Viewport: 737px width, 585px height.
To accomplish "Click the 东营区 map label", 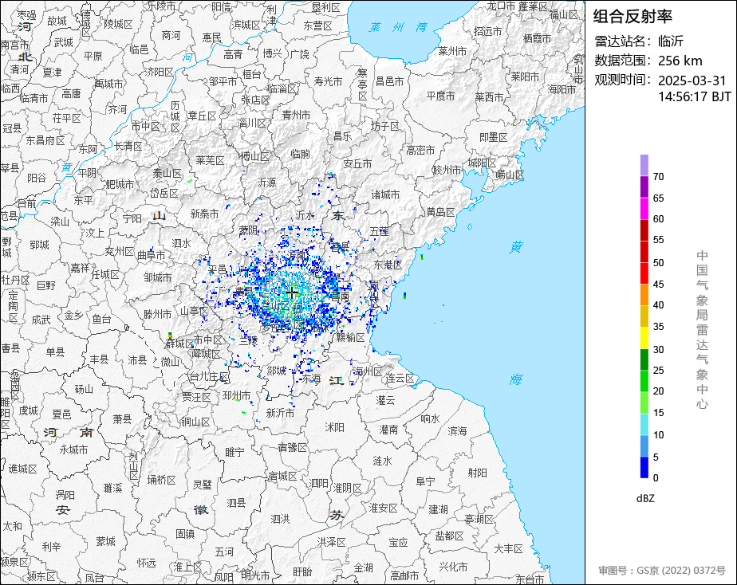I will click(x=317, y=26).
